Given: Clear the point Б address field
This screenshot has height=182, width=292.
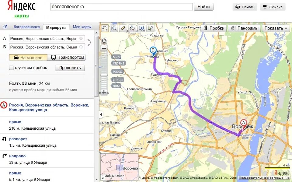Looking at the screenshot, I should click(81, 47).
